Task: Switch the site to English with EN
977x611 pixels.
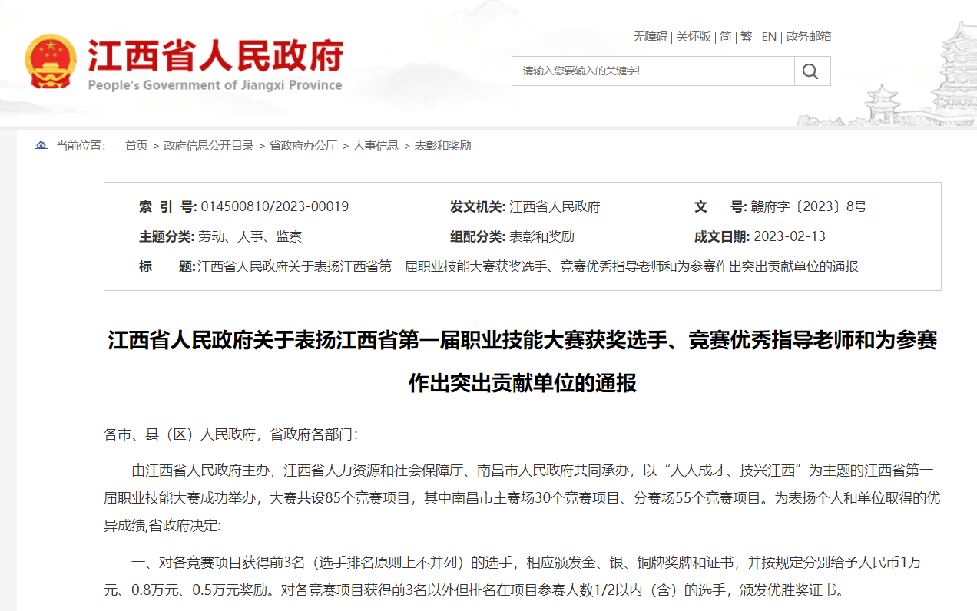Action: pyautogui.click(x=768, y=37)
